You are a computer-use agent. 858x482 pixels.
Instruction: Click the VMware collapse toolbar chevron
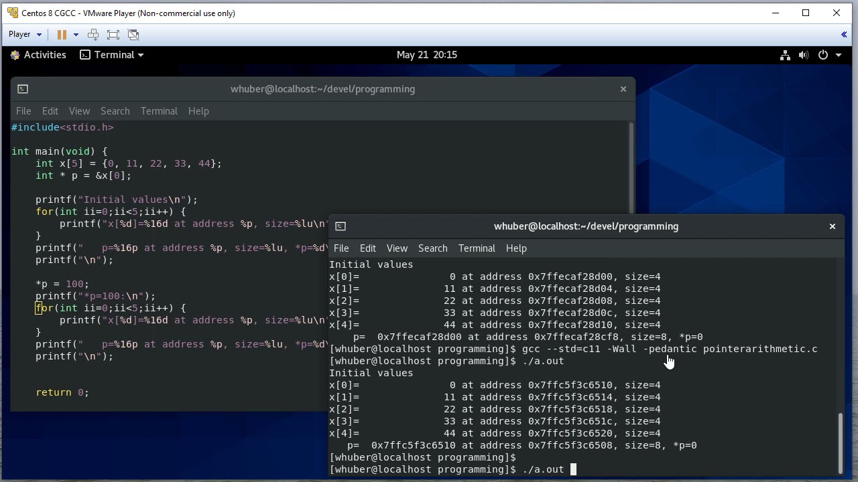[844, 34]
